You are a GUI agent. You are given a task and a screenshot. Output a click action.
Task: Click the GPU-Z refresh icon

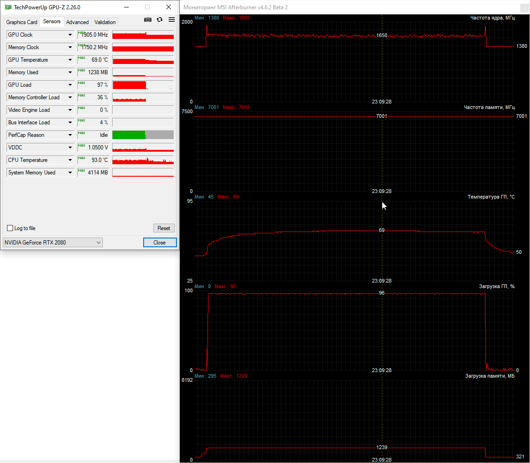coord(159,19)
